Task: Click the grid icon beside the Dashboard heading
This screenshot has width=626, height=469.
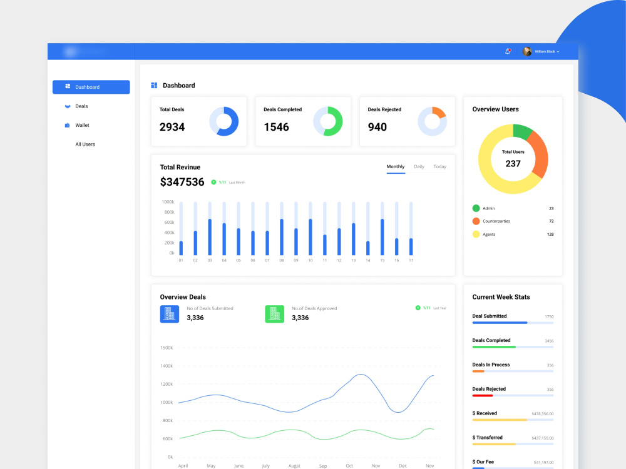Action: [x=154, y=85]
